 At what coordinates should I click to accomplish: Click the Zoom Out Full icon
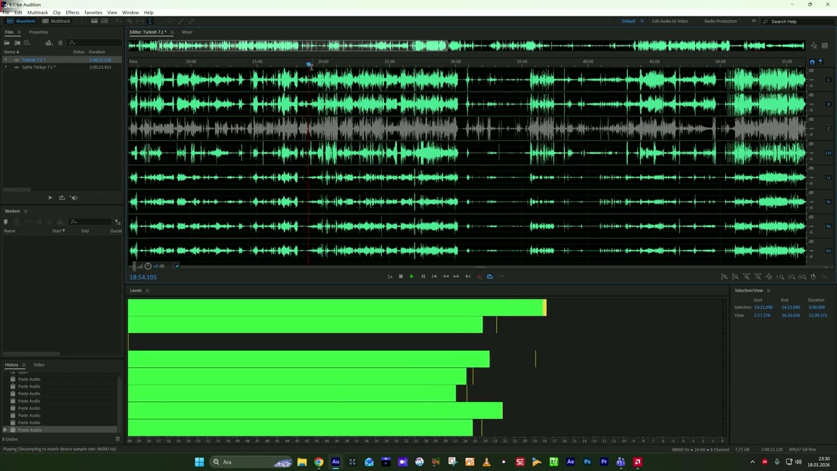click(x=769, y=277)
